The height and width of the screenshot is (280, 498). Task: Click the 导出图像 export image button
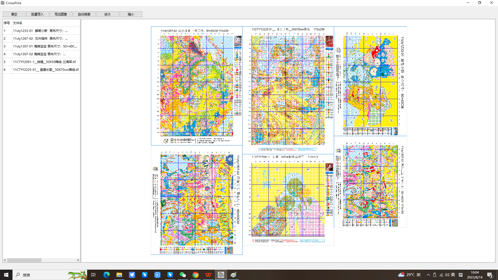pyautogui.click(x=61, y=14)
